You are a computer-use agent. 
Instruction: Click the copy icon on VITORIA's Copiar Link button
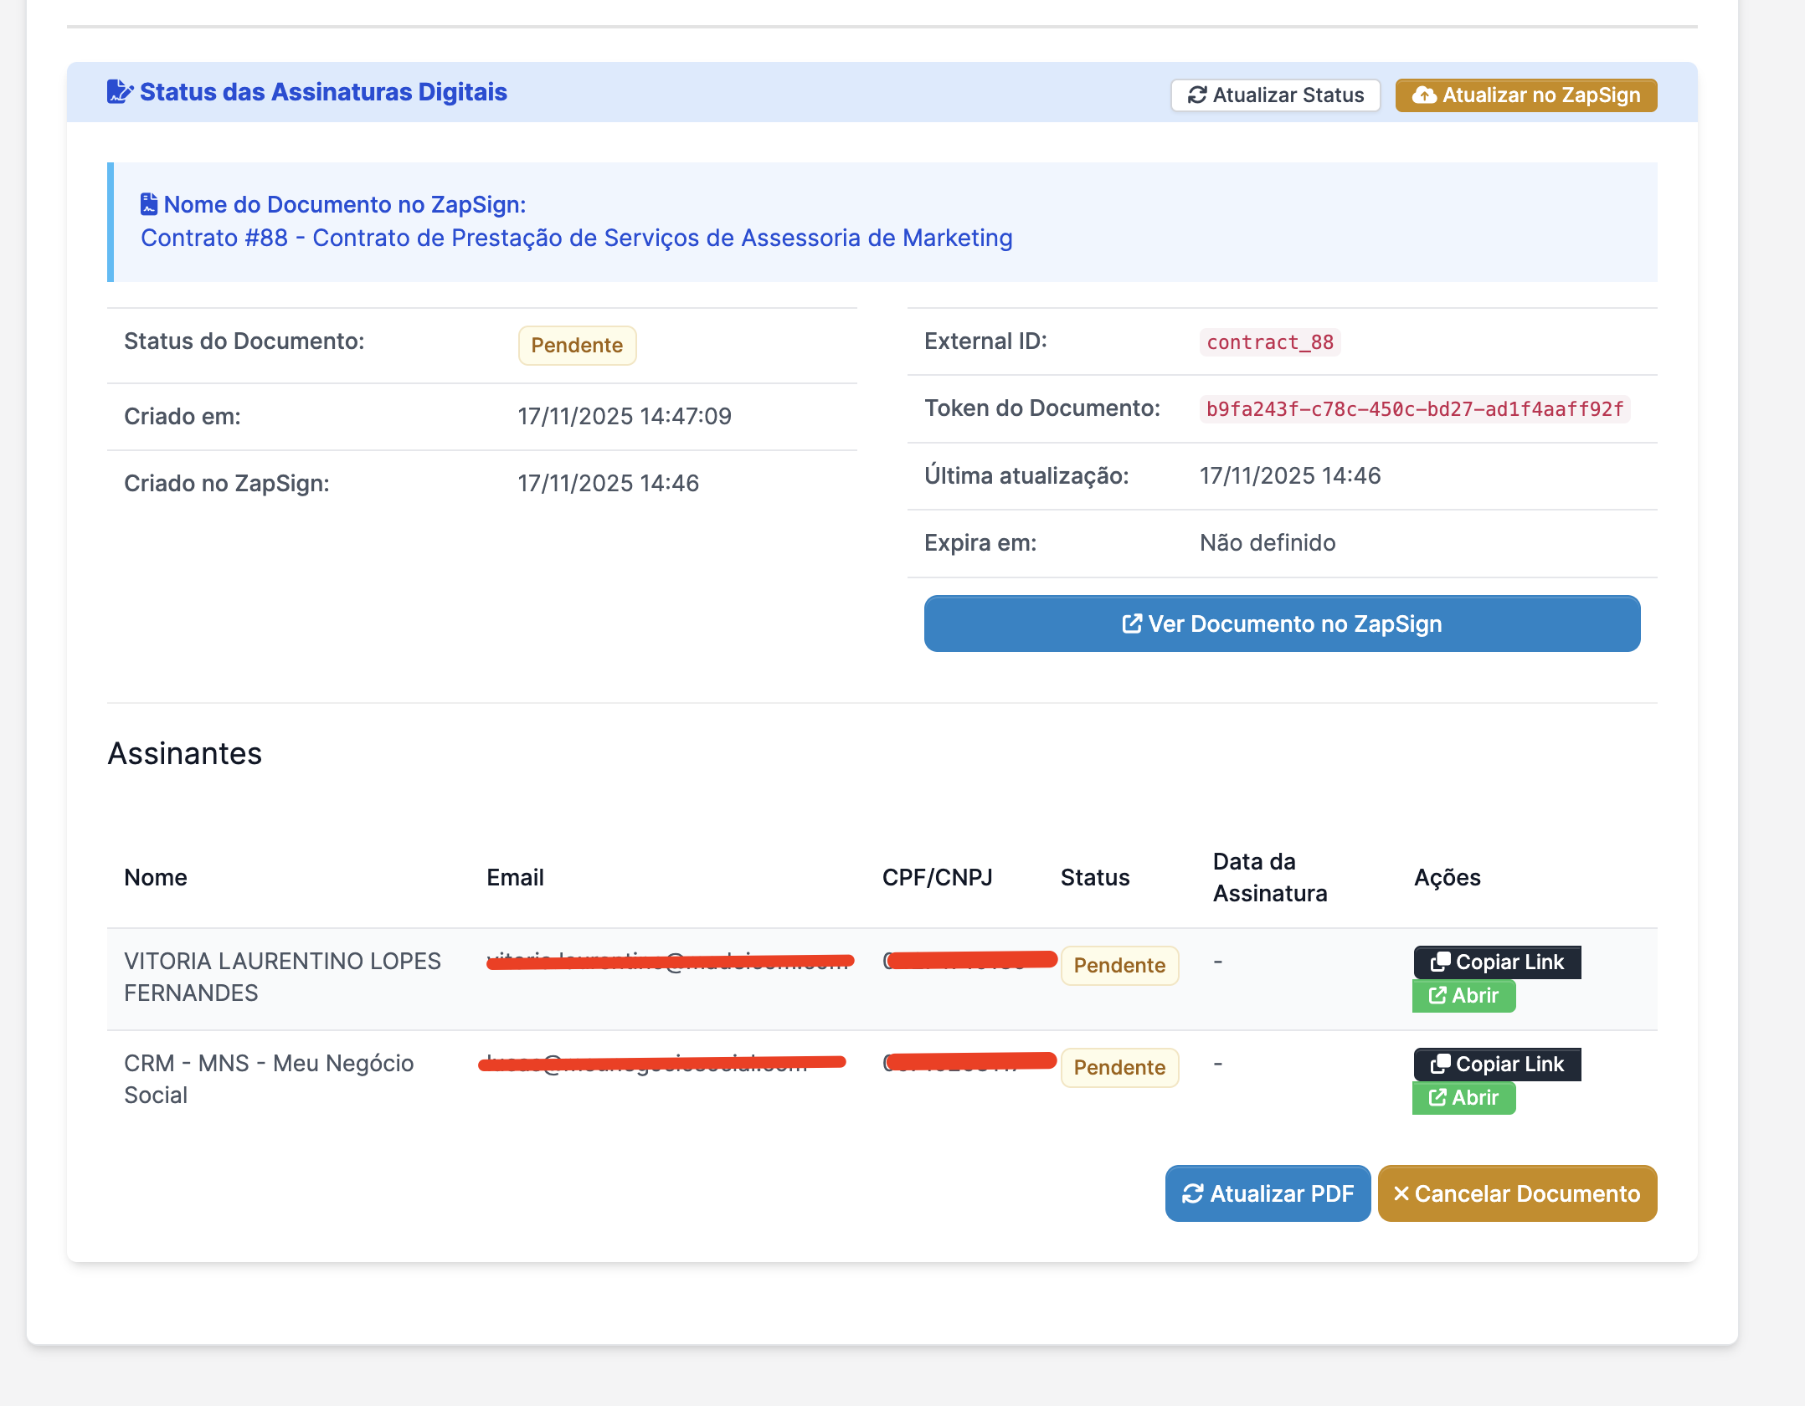[x=1441, y=962]
